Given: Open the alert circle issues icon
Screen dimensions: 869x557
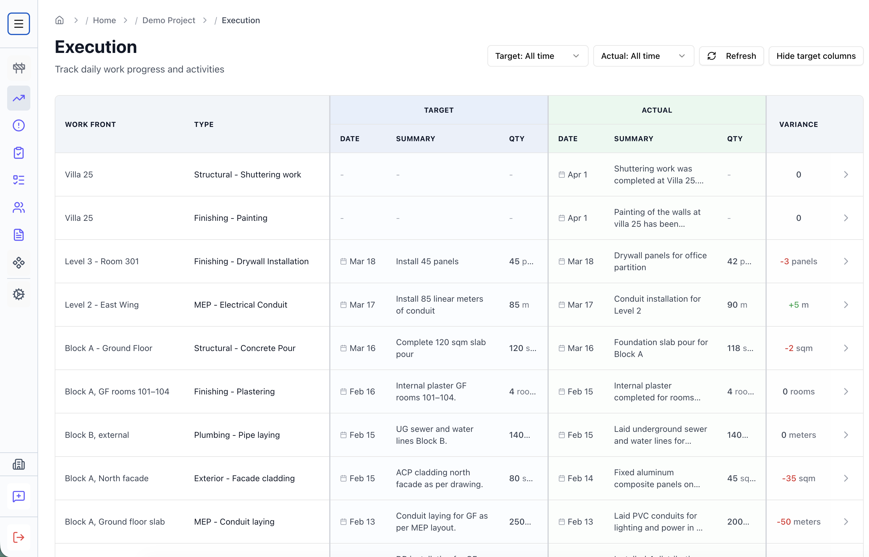Looking at the screenshot, I should [x=18, y=125].
